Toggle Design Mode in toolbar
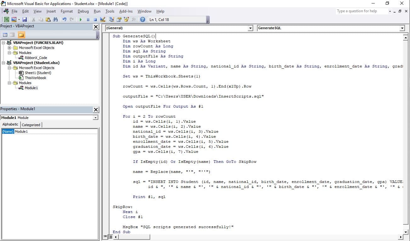 [x=103, y=19]
